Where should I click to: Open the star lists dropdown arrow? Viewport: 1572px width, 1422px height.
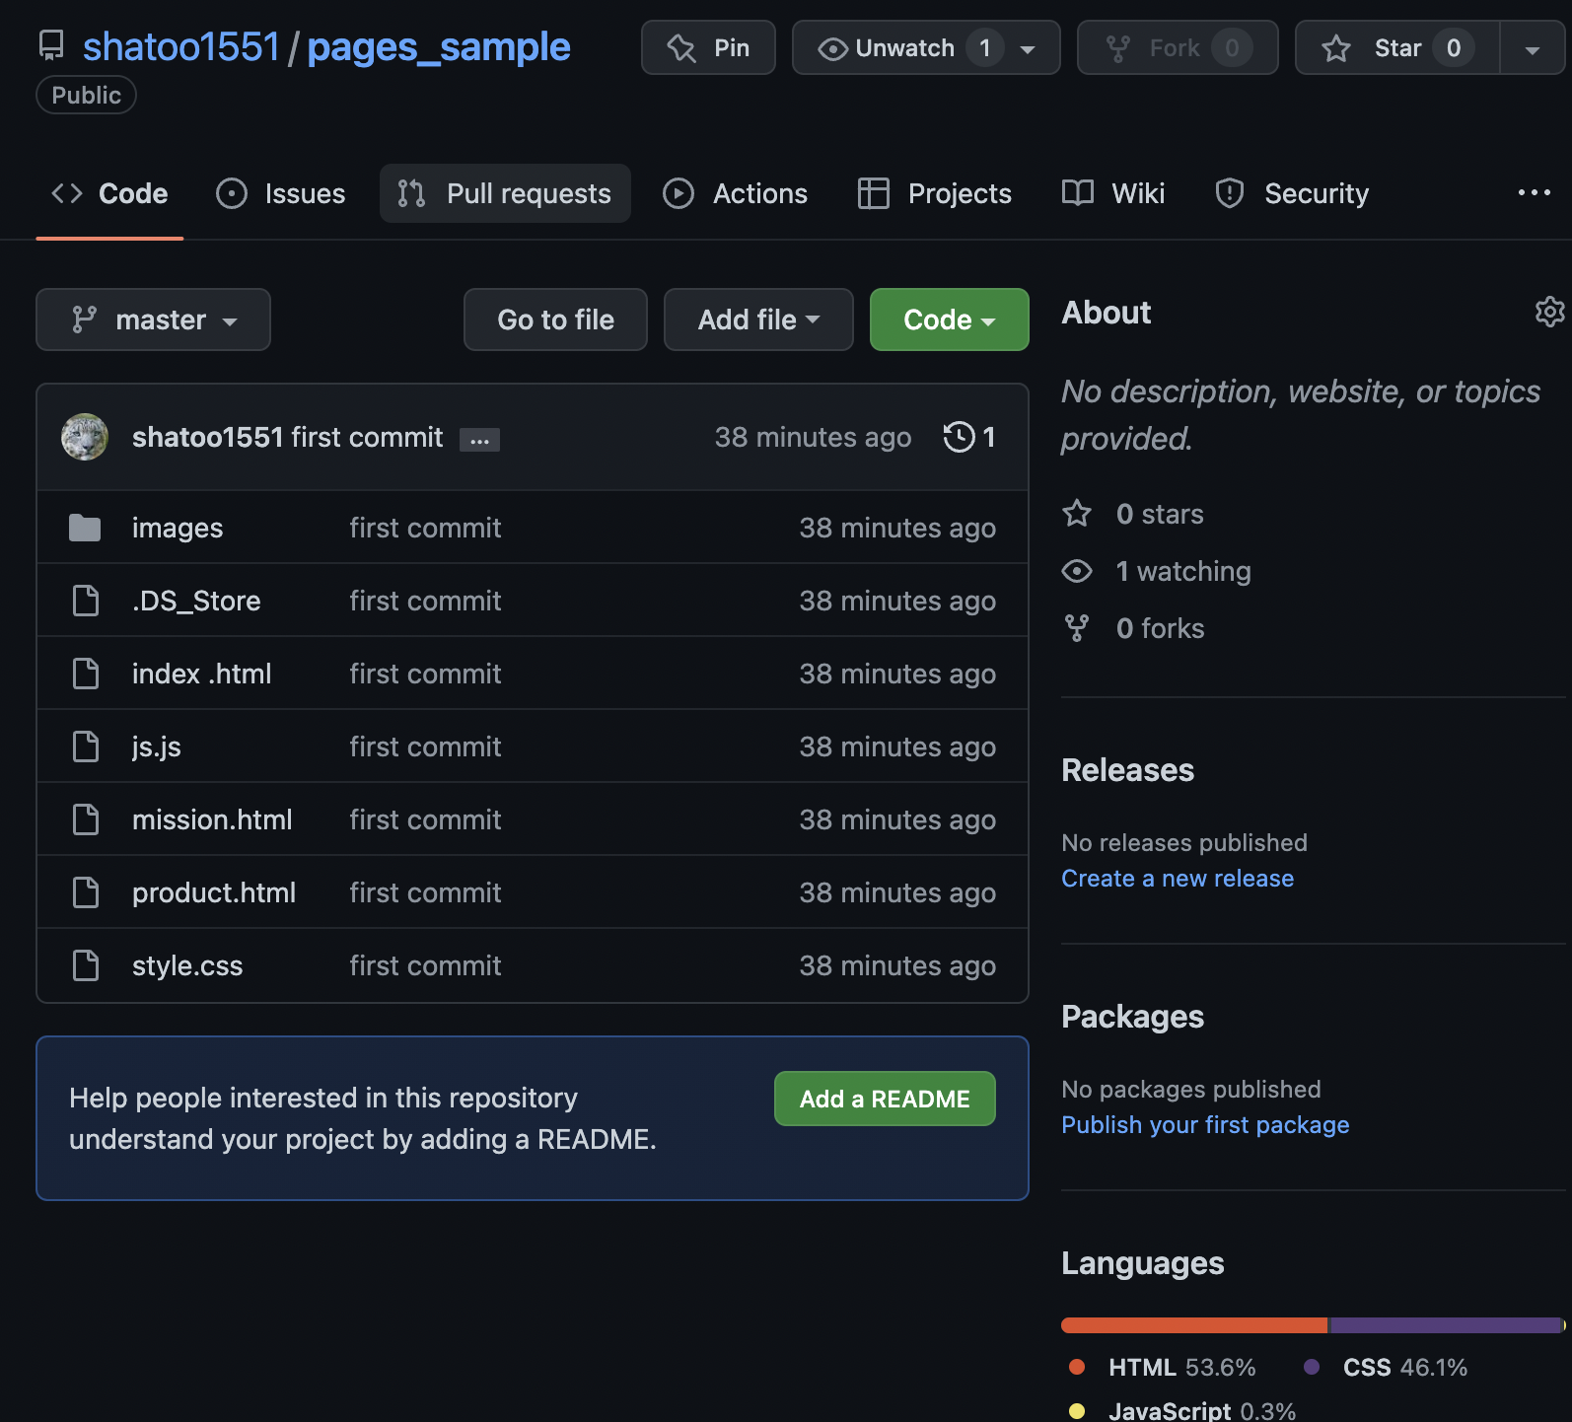click(1533, 48)
